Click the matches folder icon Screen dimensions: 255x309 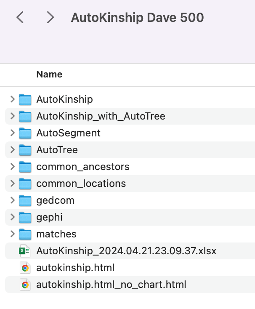[25, 234]
